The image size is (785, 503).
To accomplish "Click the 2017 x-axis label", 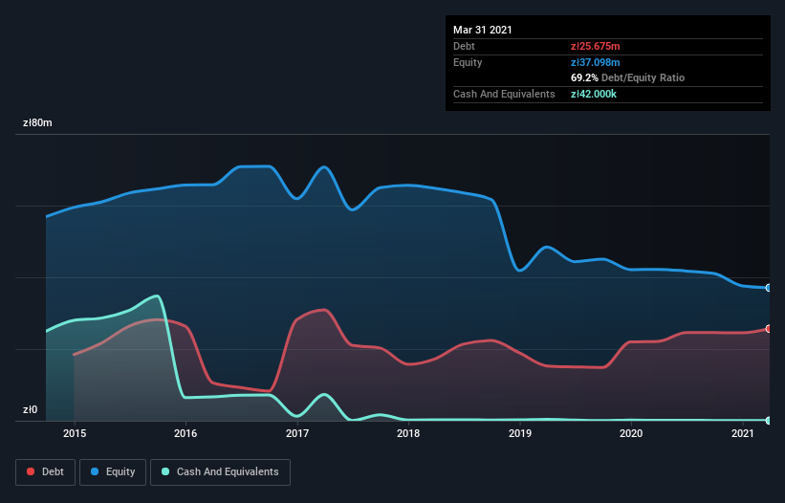I will pyautogui.click(x=296, y=434).
